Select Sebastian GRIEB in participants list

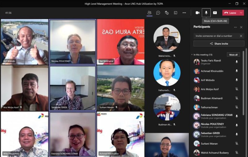pyautogui.click(x=216, y=134)
